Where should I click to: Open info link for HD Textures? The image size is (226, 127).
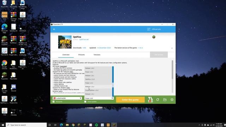(x=71, y=72)
